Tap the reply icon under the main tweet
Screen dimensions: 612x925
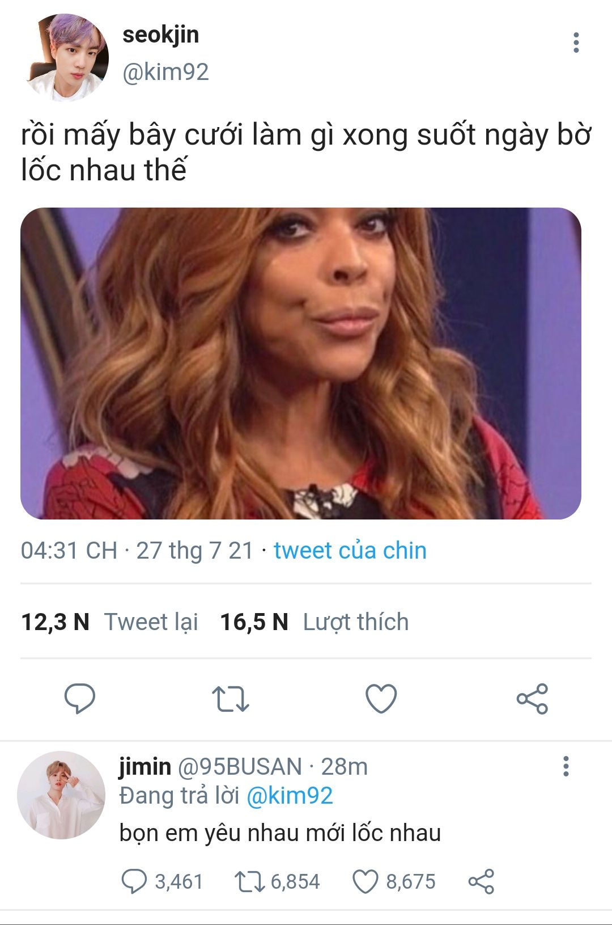point(79,698)
